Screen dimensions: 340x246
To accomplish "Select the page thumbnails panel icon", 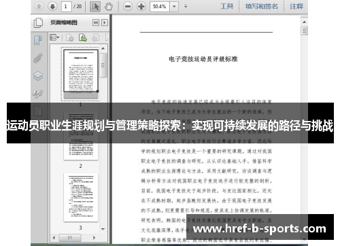I will pos(38,22).
